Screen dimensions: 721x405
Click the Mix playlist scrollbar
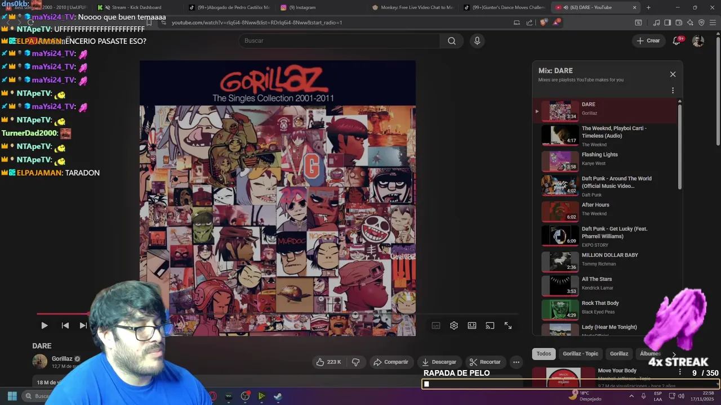pyautogui.click(x=679, y=146)
